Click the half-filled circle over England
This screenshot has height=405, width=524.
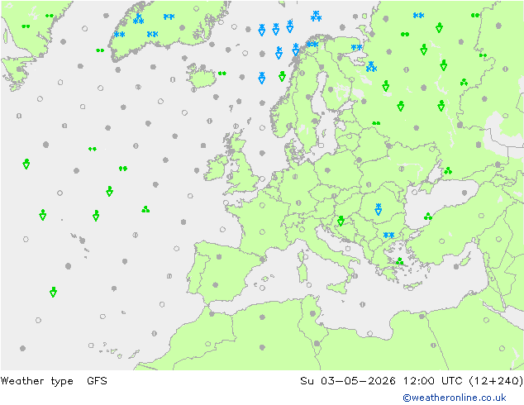[230, 176]
